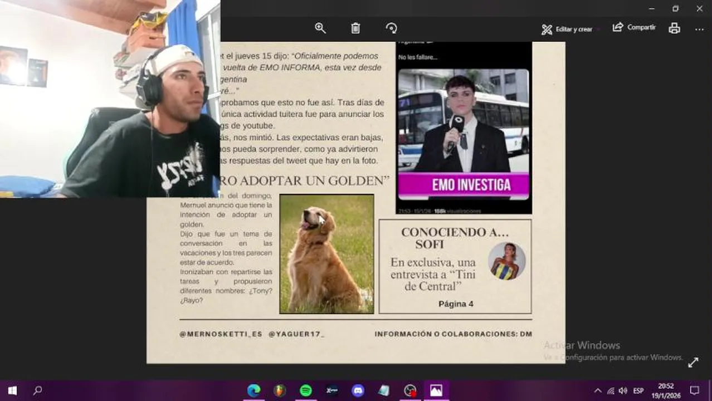
Task: Open the network status tray icon
Action: 611,390
